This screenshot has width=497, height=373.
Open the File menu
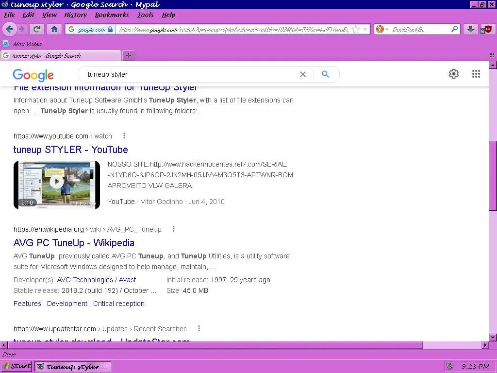click(x=9, y=15)
